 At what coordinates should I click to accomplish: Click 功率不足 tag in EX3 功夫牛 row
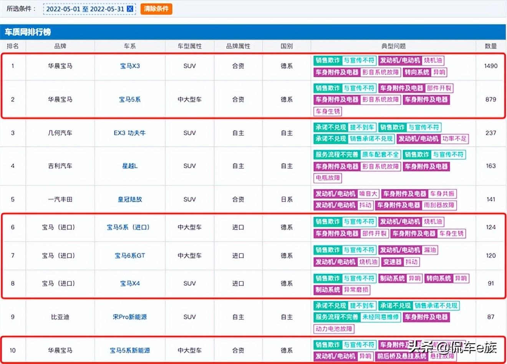tap(454, 139)
